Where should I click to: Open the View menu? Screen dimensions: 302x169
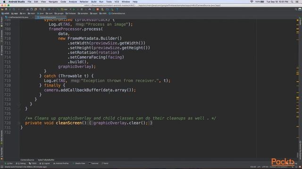coord(43,2)
